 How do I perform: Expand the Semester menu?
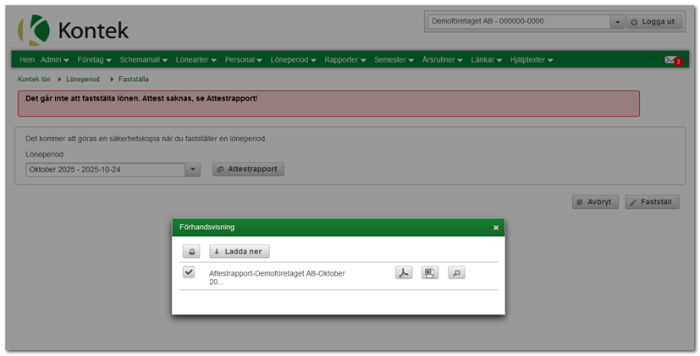[394, 60]
